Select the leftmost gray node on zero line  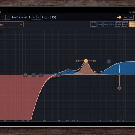(x=25, y=75)
